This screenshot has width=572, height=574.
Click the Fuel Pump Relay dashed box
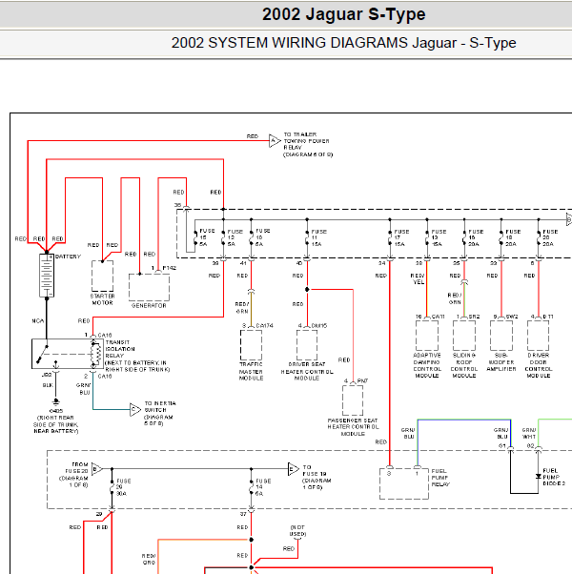(404, 483)
